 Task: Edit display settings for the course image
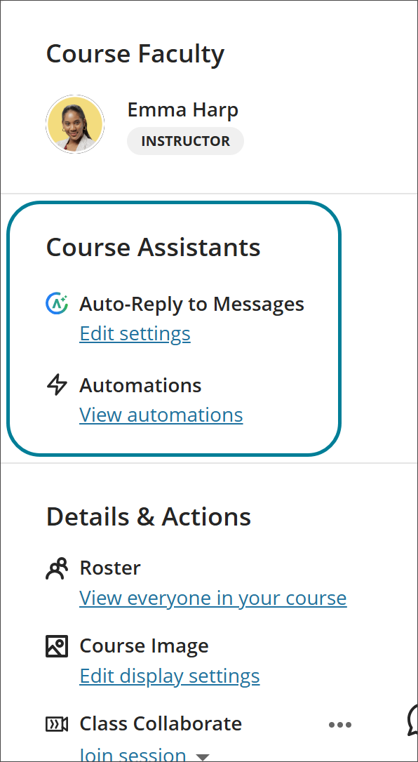(x=169, y=676)
